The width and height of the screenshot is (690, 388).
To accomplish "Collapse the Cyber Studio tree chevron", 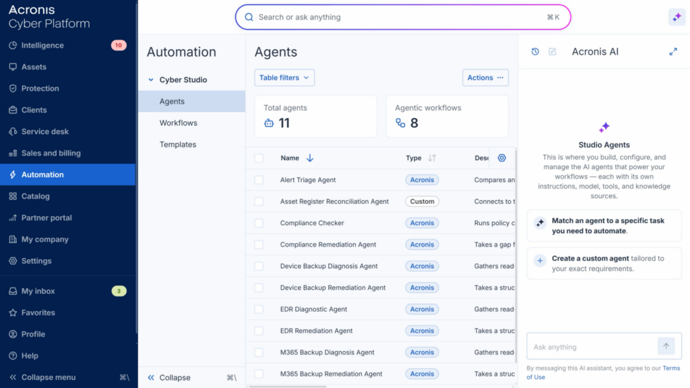I will [x=151, y=79].
